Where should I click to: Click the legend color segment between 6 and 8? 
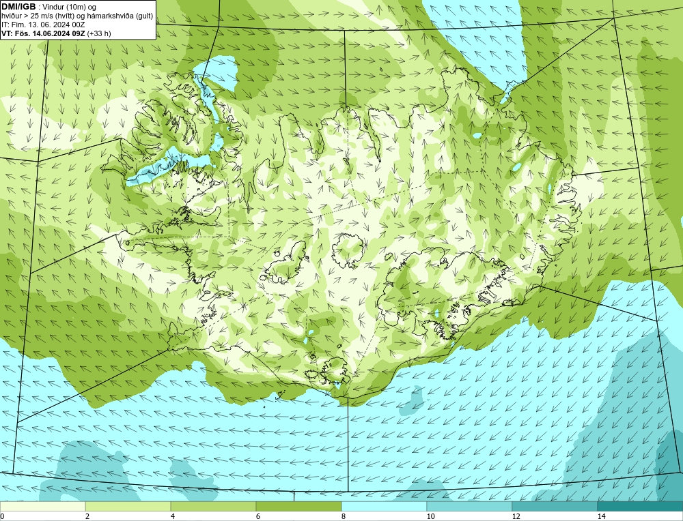(x=298, y=506)
